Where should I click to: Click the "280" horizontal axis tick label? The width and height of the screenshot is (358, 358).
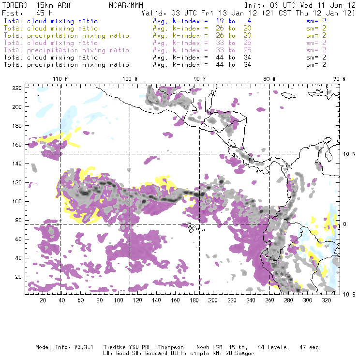tap(288, 300)
